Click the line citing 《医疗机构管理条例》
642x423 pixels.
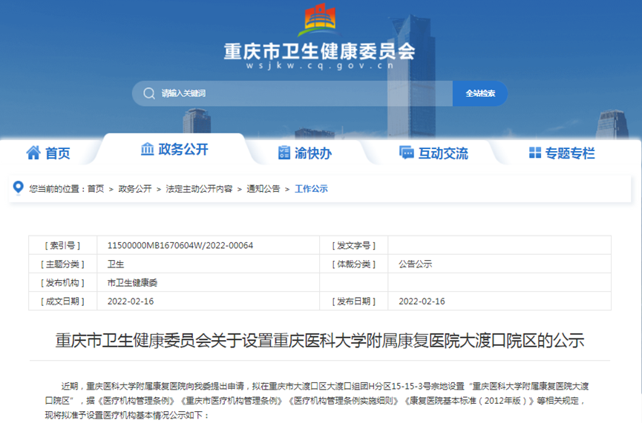click(315, 401)
